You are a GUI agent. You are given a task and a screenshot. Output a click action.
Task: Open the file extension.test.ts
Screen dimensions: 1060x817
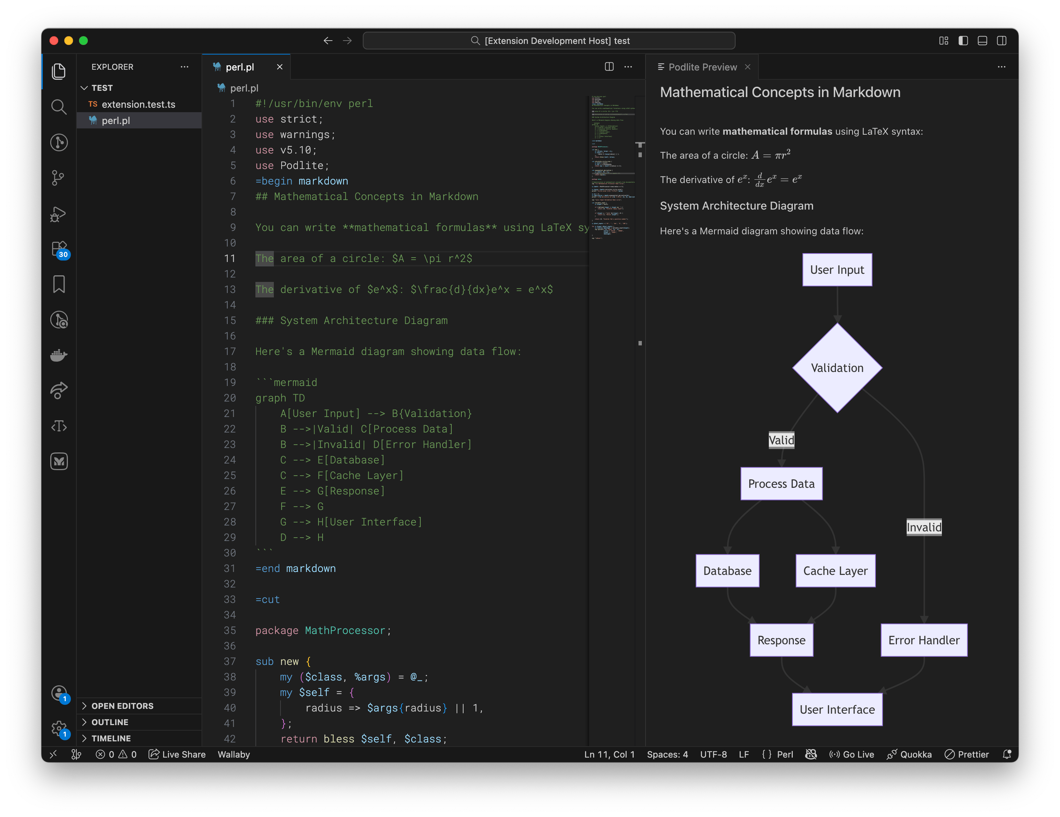tap(138, 104)
